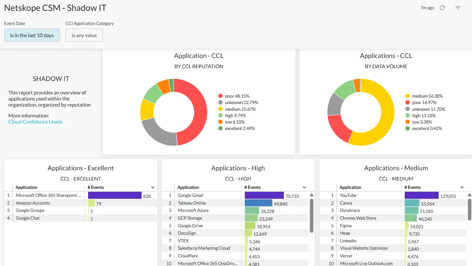Select the 'Salesforce Marketing Cloud' row

pos(235,248)
